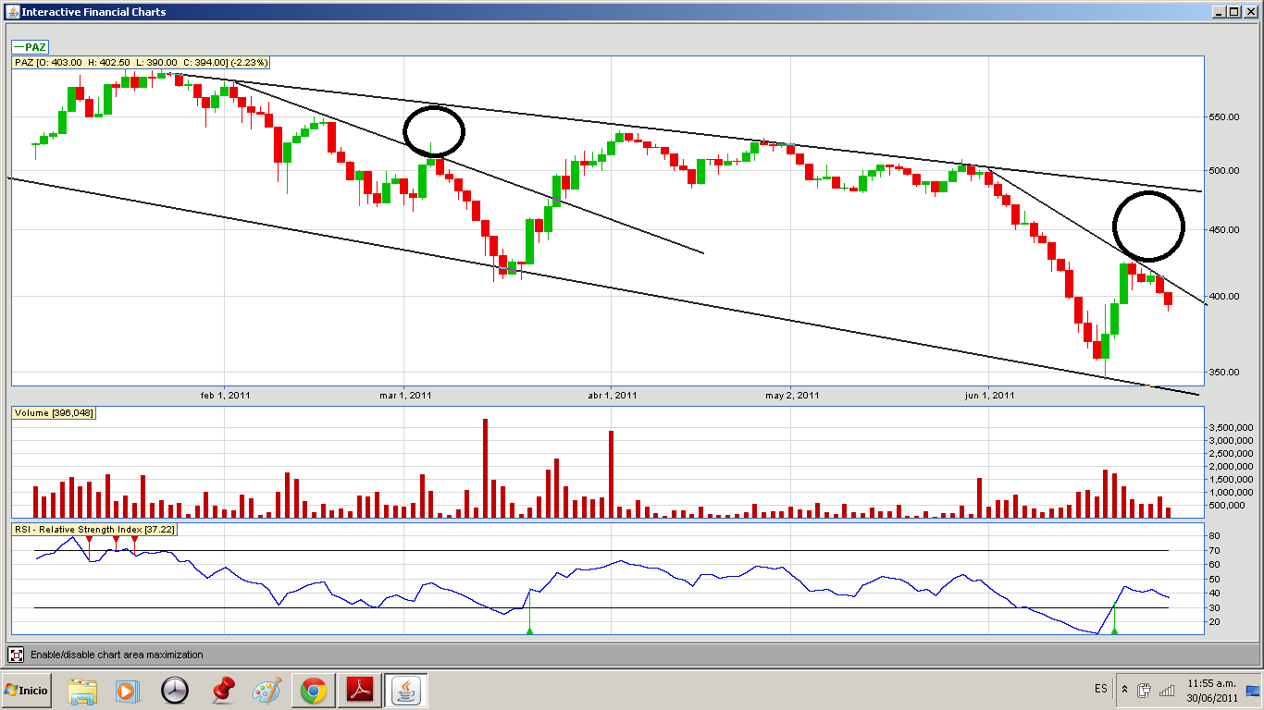
Task: Open Windows Explorer from the taskbar
Action: click(x=82, y=691)
